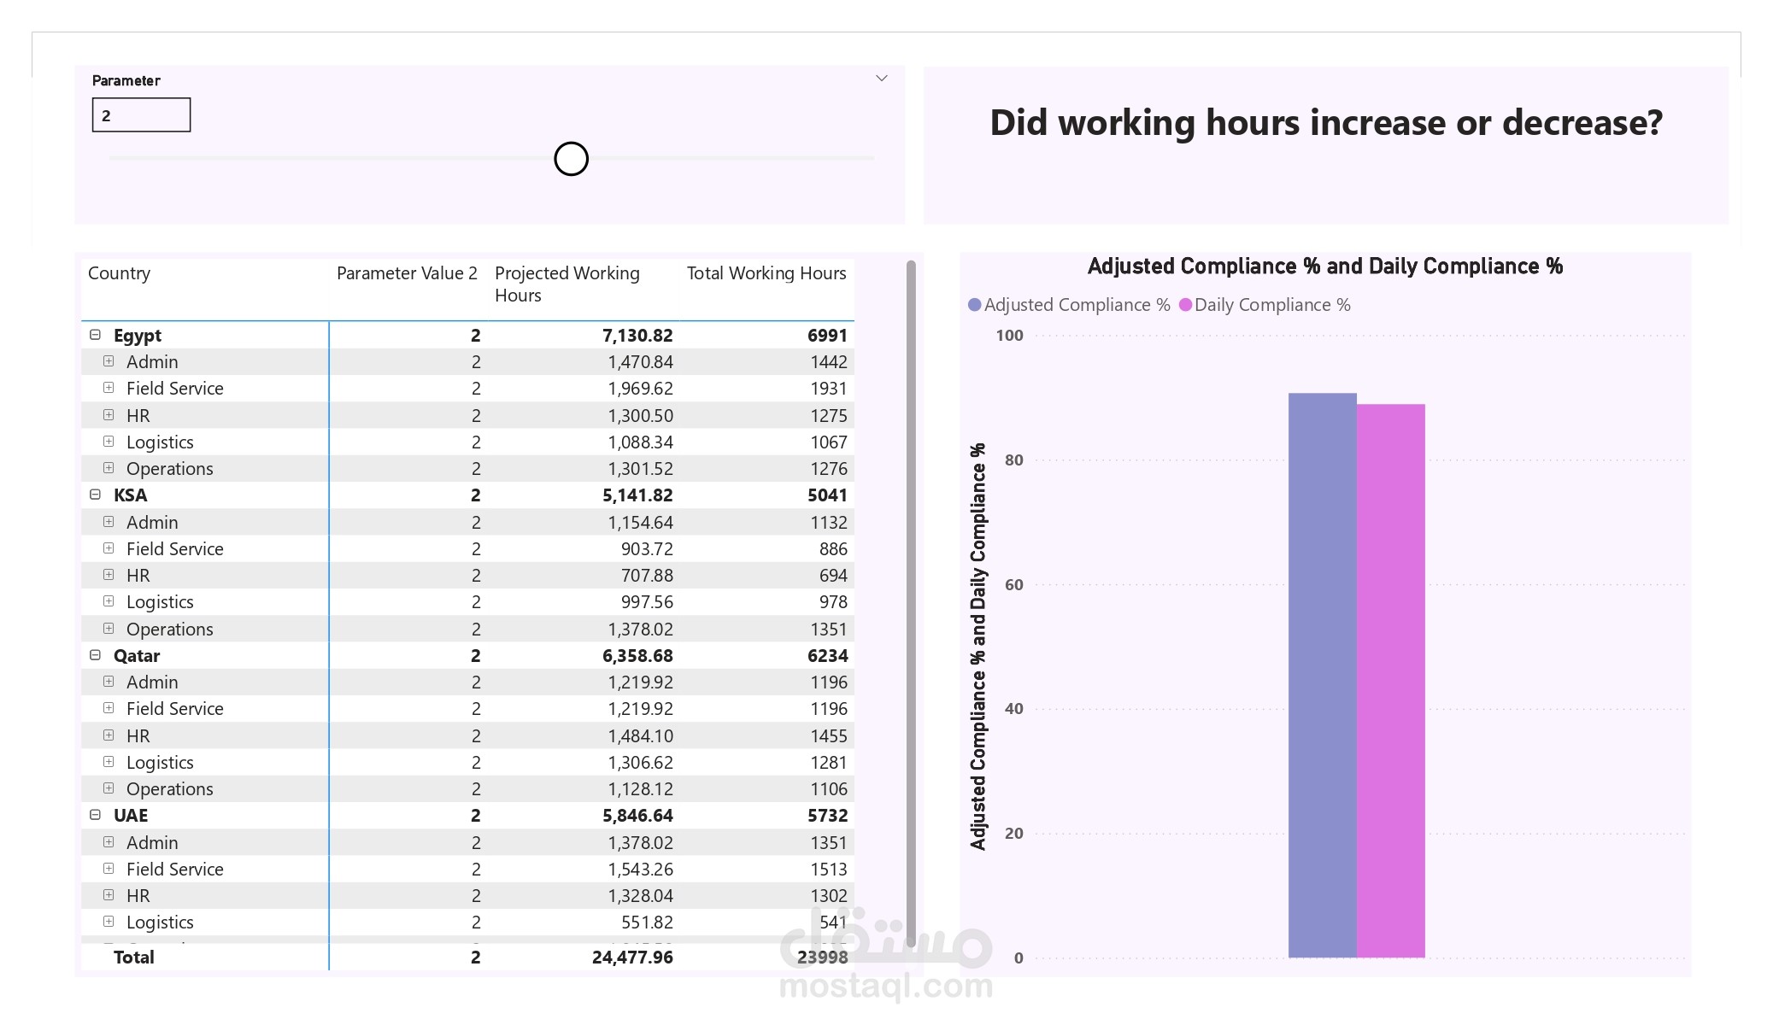Select KSA total hours 5041

pyautogui.click(x=827, y=495)
